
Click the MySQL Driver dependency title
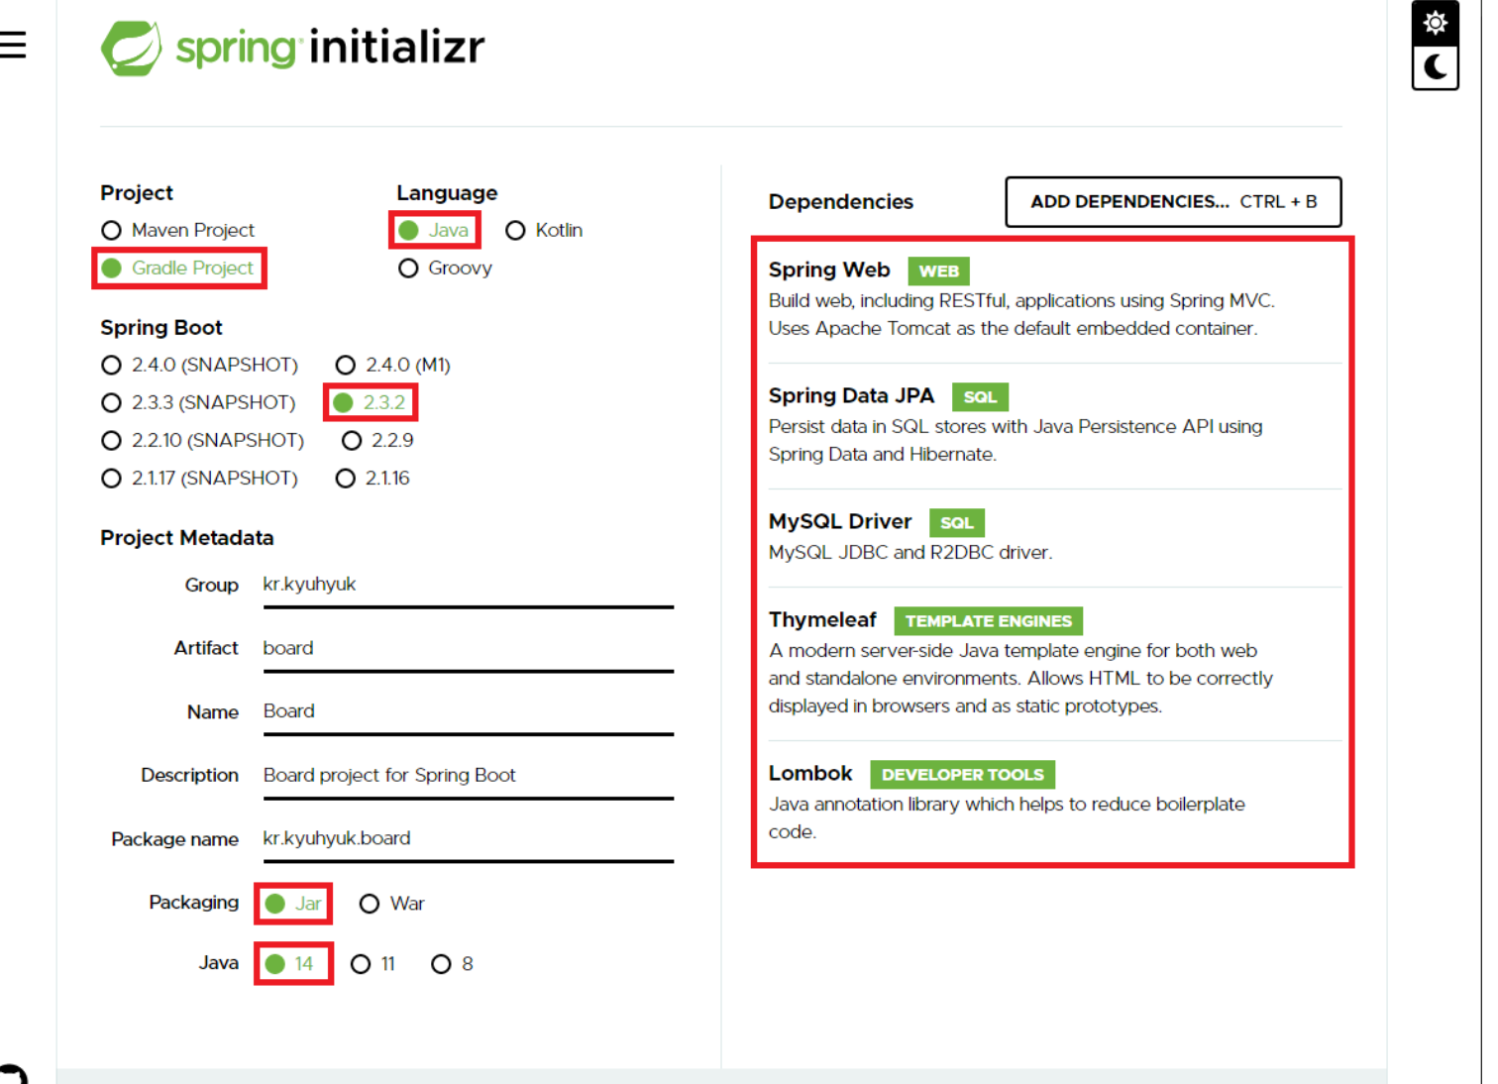coord(840,521)
